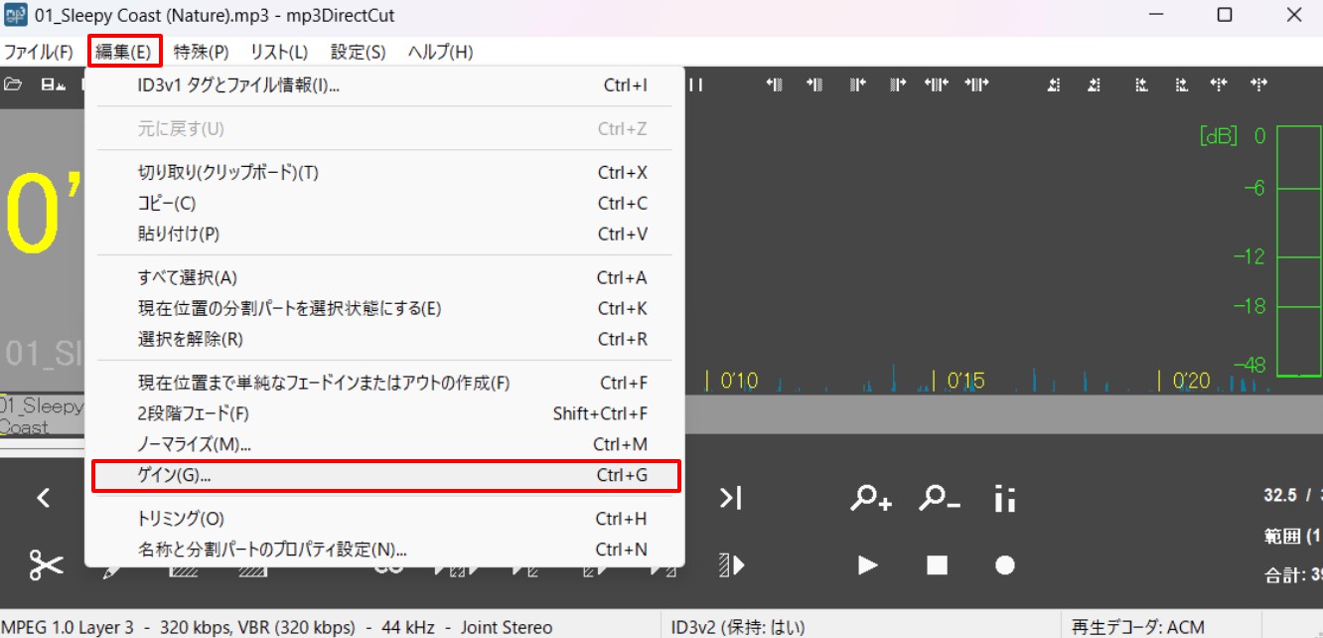Jump to end with the >| button
Screen dimensions: 1323x638
731,498
